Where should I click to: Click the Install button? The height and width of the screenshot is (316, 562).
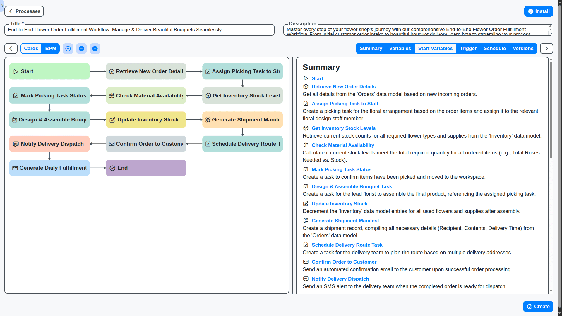pos(539,11)
